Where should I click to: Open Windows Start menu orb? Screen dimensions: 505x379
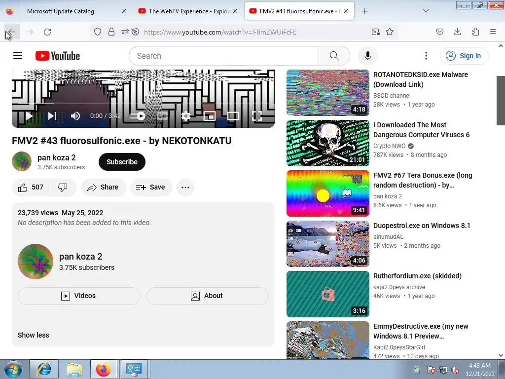pos(13,369)
